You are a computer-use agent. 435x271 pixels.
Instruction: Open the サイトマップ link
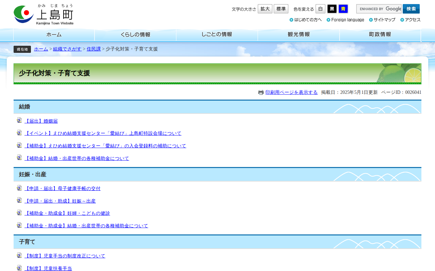click(382, 20)
